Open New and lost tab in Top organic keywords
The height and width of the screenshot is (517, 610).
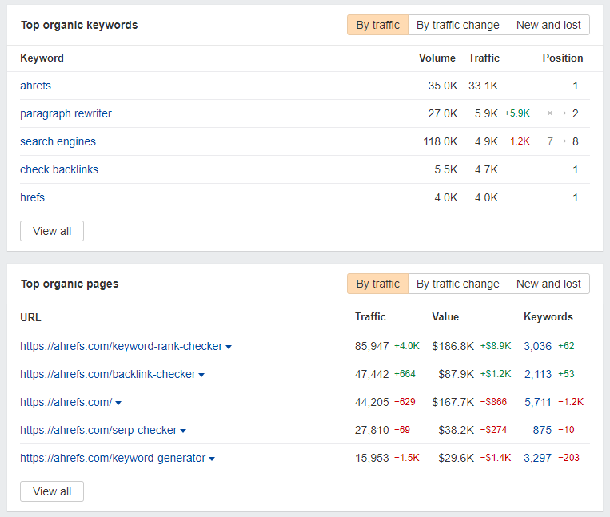coord(548,25)
